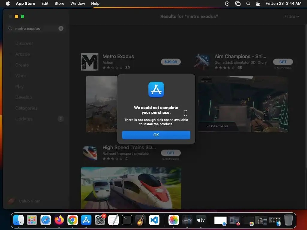This screenshot has height=230, width=307.
Task: Open the Create sidebar section
Action: [x=22, y=65]
